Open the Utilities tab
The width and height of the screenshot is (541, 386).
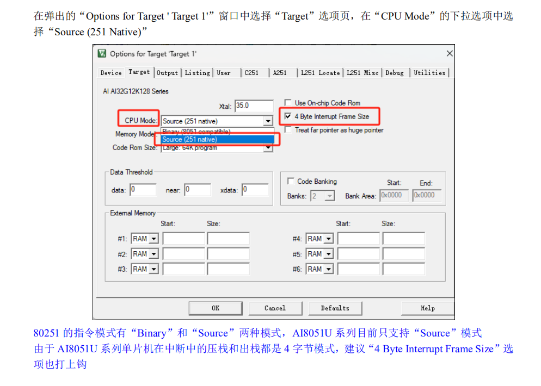point(429,73)
